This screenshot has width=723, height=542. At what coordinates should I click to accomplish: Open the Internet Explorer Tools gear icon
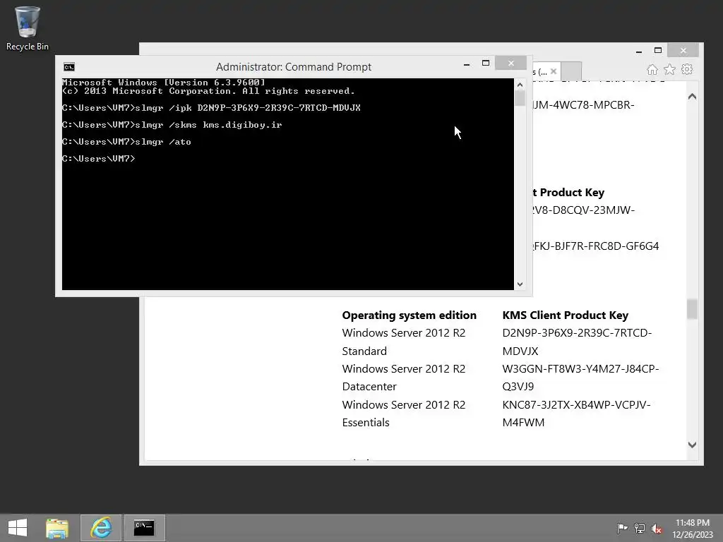(687, 70)
